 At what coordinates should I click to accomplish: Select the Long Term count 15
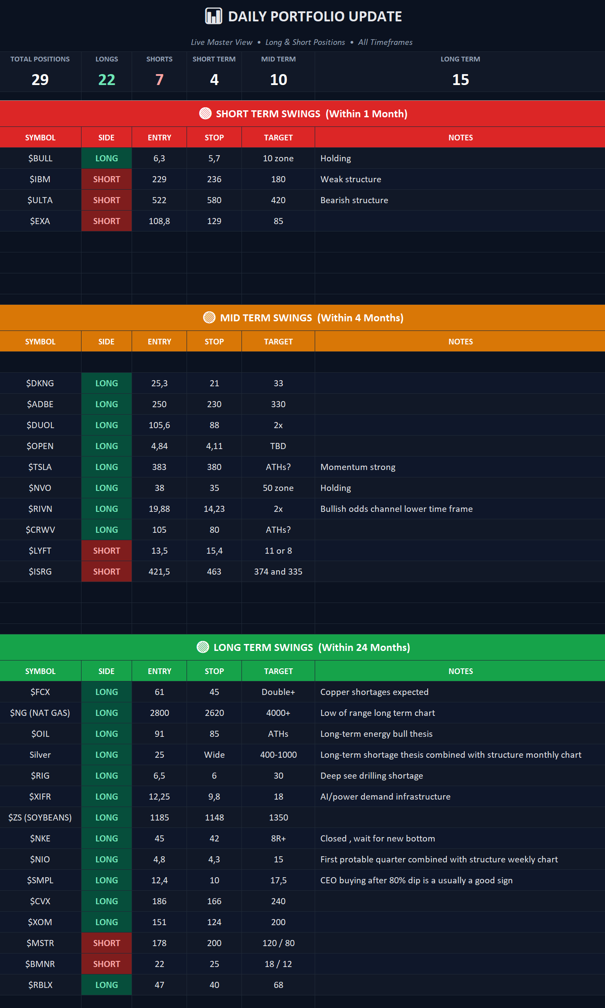pos(460,79)
